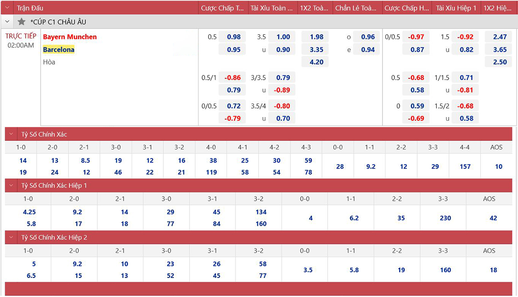Image resolution: width=518 pixels, height=297 pixels.
Task: Select second-half AOS odds of 18
Action: coord(493,270)
